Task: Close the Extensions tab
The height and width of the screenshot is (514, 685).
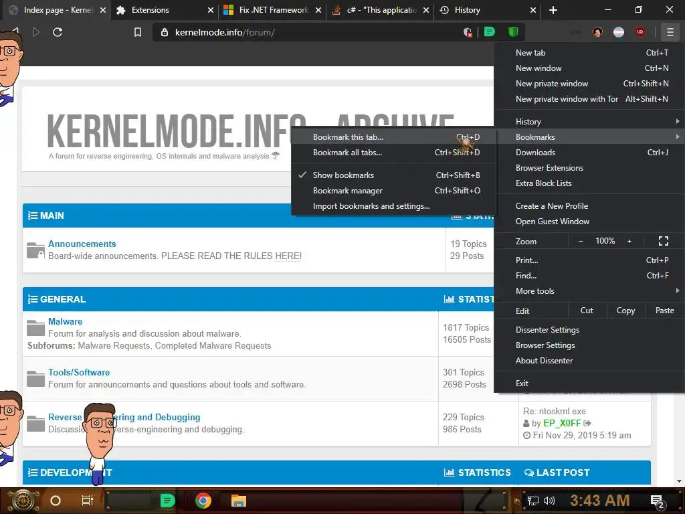Action: click(x=211, y=9)
